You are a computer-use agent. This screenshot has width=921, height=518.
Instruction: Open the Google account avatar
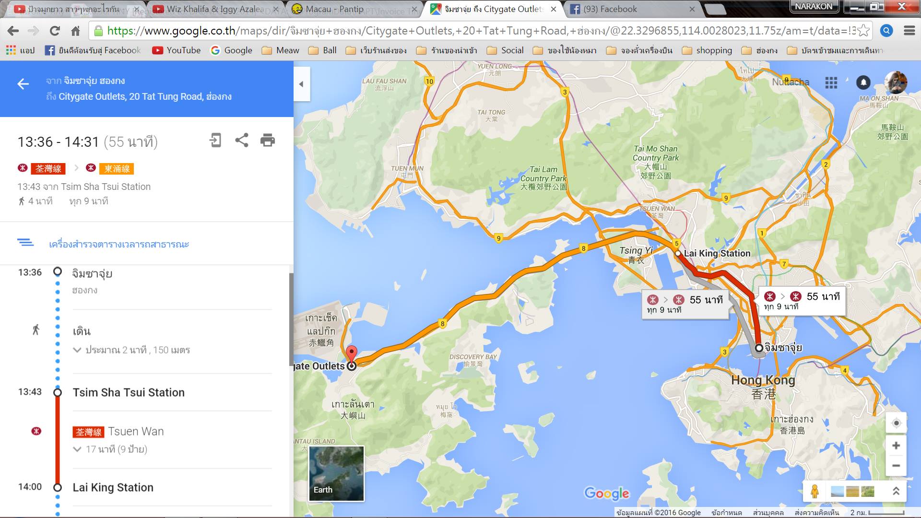[x=896, y=82]
